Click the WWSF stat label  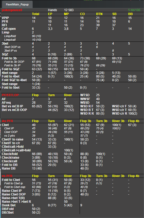point(85,99)
